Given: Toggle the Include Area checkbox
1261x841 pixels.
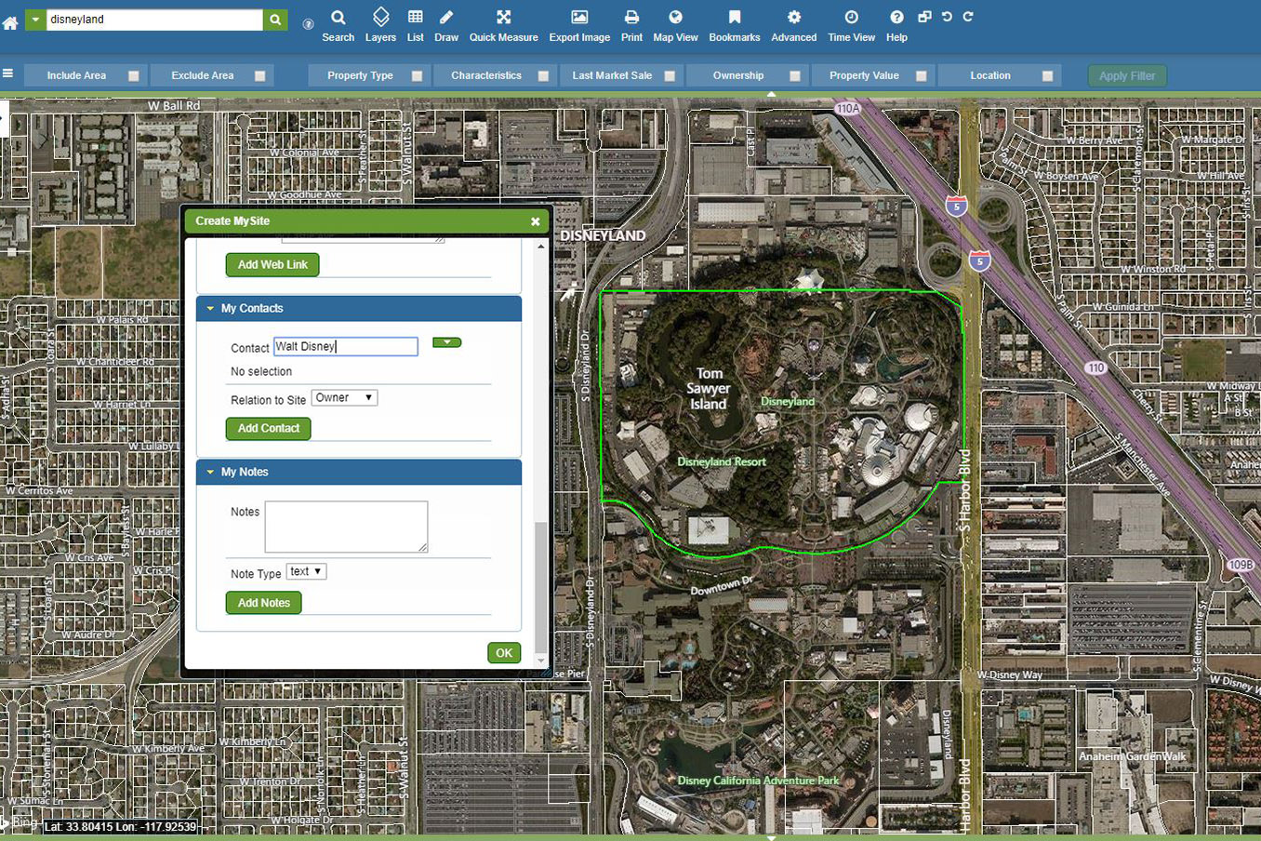Looking at the screenshot, I should pyautogui.click(x=134, y=76).
